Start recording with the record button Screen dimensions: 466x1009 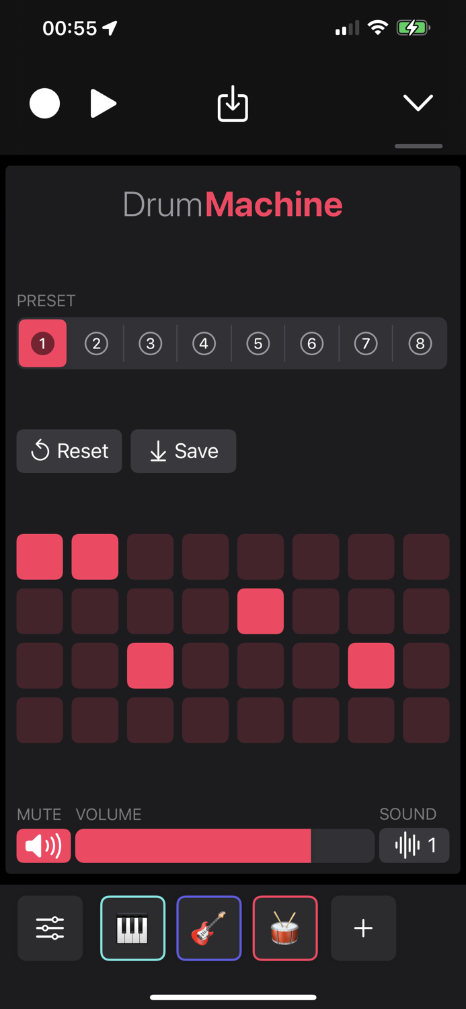[x=44, y=104]
